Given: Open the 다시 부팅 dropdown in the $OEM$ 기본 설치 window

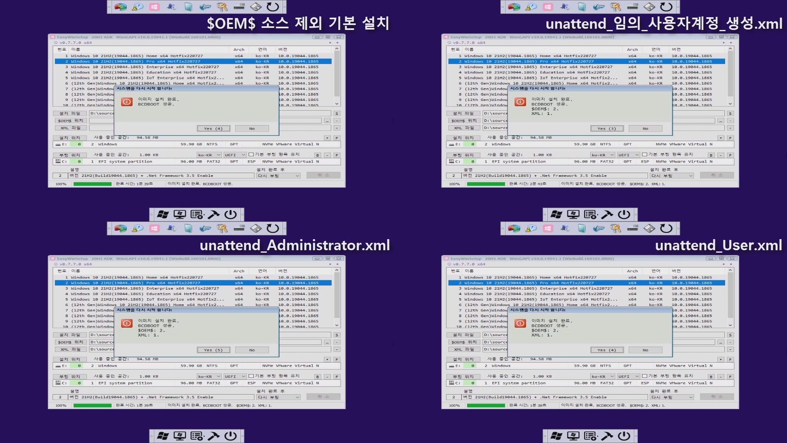Looking at the screenshot, I should [278, 176].
